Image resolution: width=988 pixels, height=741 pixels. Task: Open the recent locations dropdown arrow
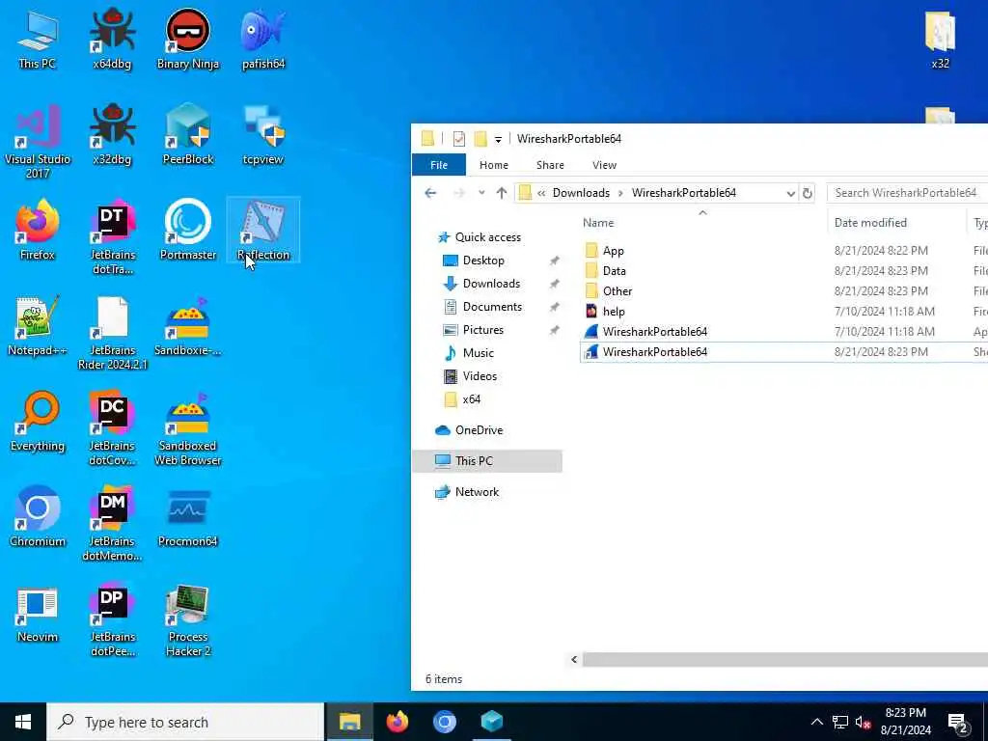point(481,193)
